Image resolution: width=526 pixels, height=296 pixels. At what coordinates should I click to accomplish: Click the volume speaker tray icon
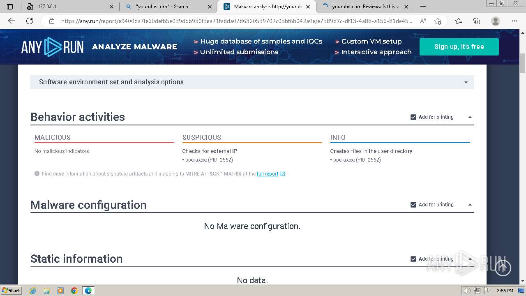point(467,291)
